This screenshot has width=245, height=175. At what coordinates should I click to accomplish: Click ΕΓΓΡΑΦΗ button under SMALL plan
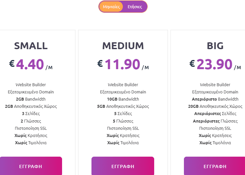(x=31, y=166)
